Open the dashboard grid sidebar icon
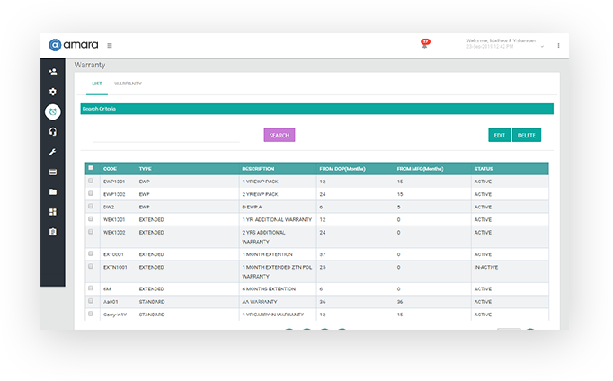This screenshot has width=613, height=381. 53,212
